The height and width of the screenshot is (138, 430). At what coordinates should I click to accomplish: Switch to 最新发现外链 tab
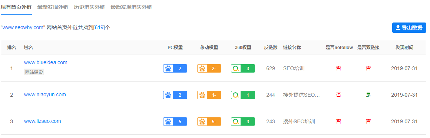53,7
